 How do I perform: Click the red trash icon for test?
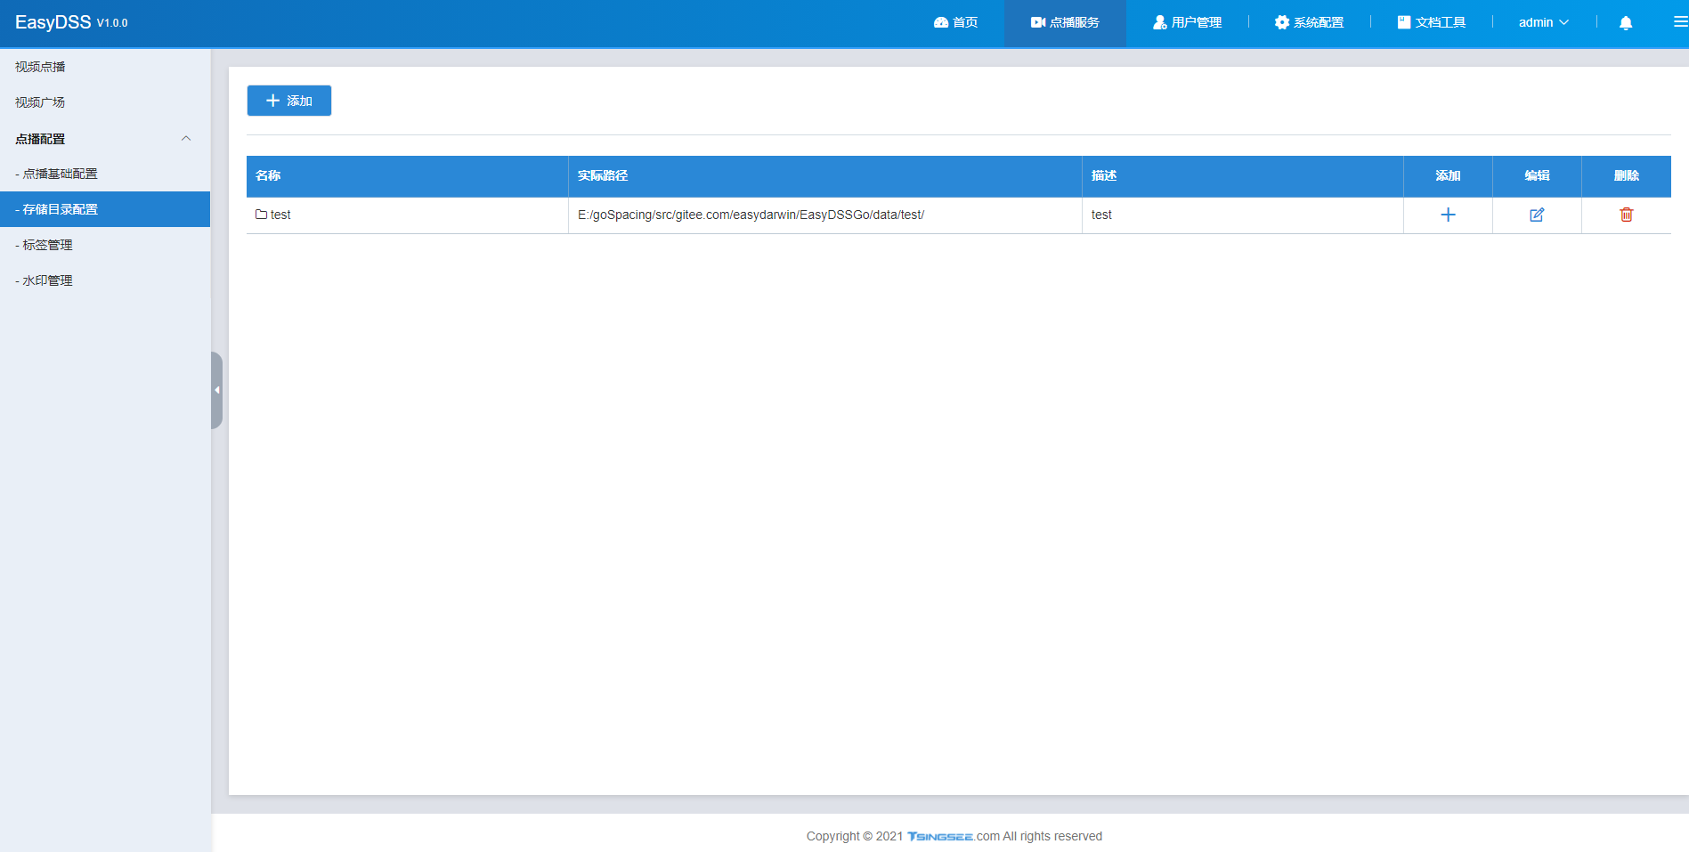(1626, 215)
